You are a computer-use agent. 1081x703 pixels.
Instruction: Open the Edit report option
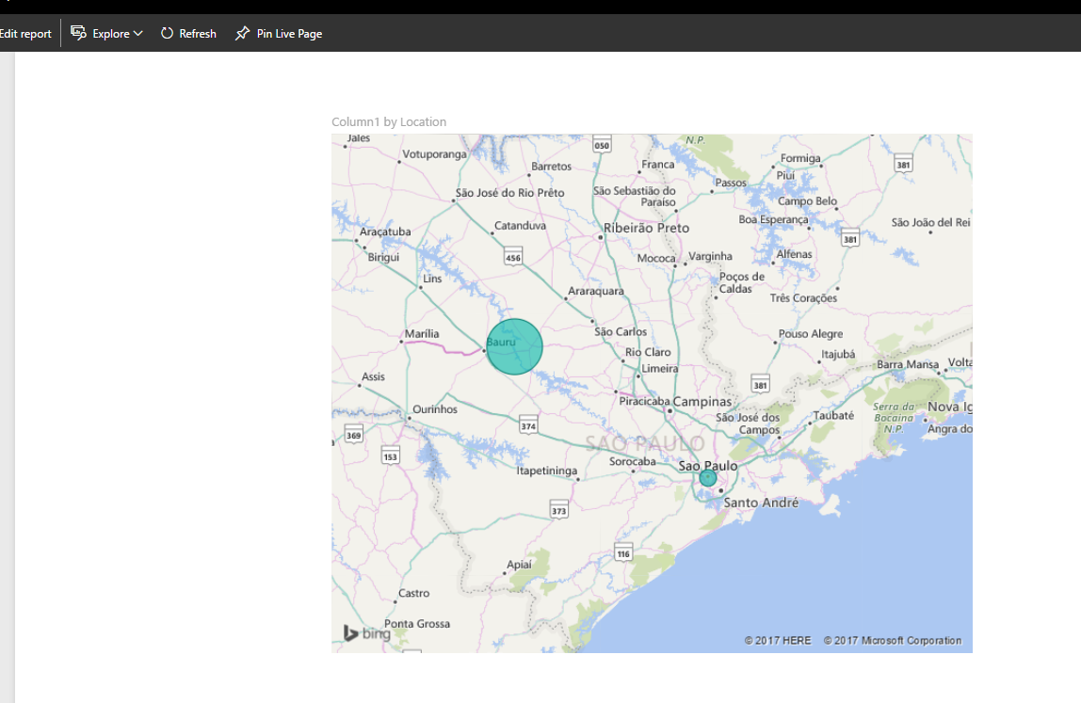25,34
